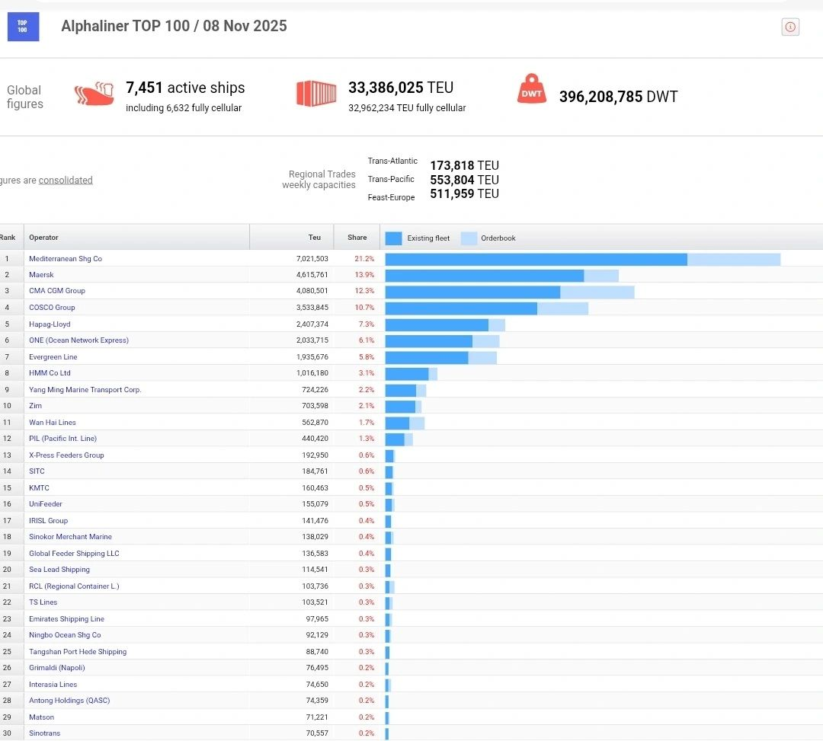
Task: Click the red DWT weight icon
Action: (531, 91)
